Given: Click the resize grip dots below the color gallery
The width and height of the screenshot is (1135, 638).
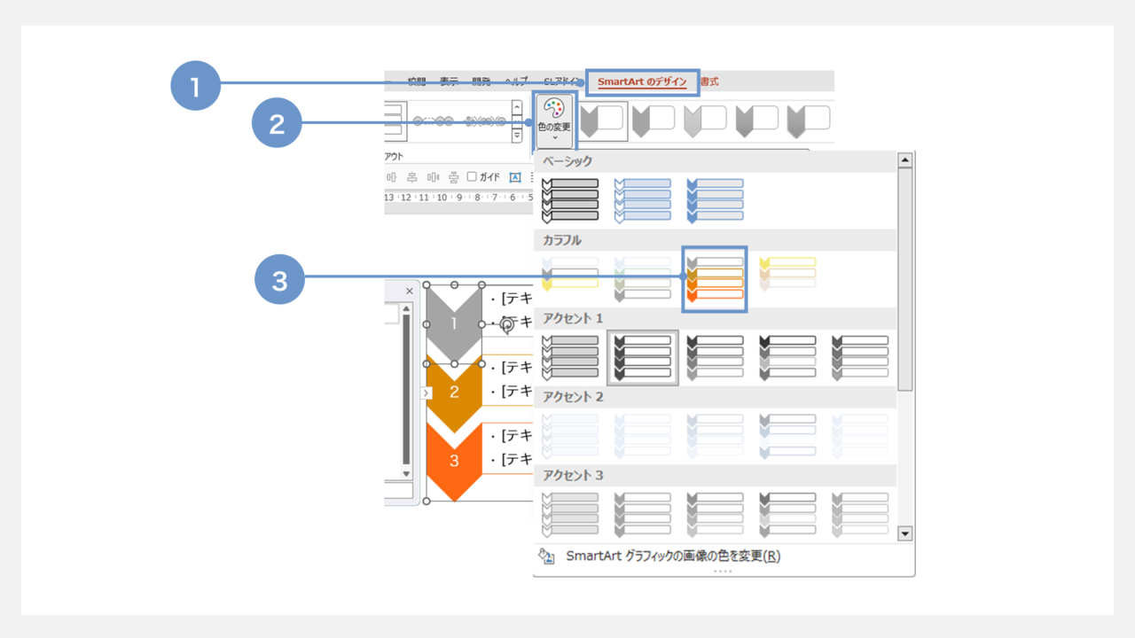Looking at the screenshot, I should point(723,572).
